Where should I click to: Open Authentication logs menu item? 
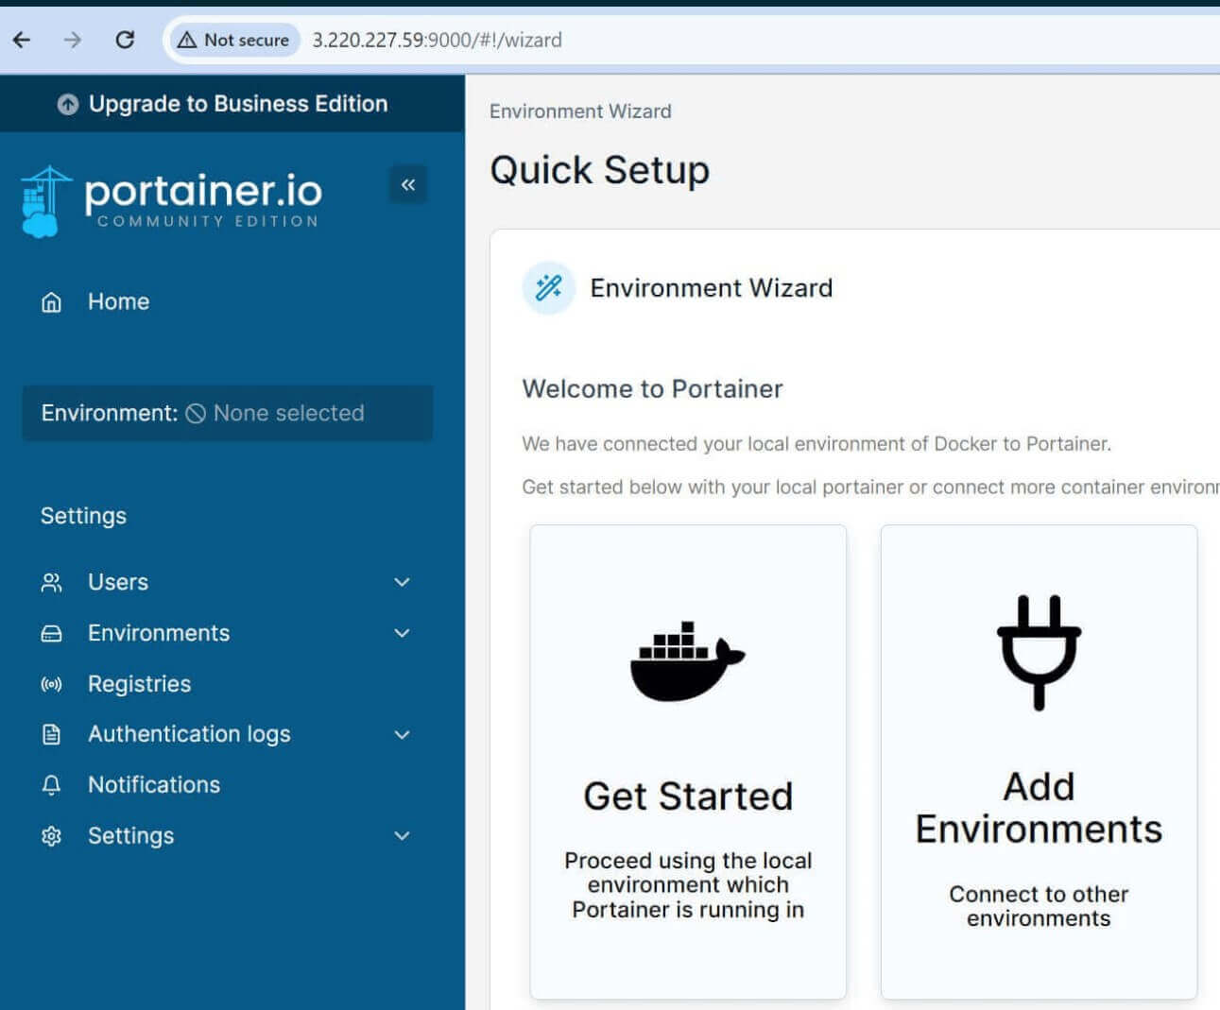click(189, 734)
